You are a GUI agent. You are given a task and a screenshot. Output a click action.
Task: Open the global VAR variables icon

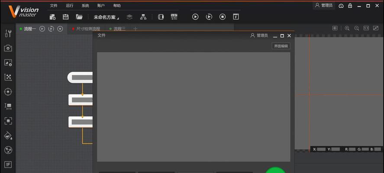point(174,16)
